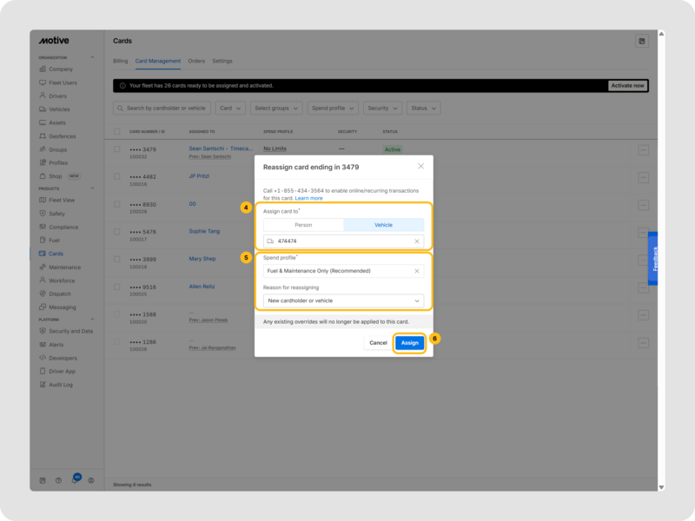
Task: Switch to the Billing tab
Action: coord(120,61)
